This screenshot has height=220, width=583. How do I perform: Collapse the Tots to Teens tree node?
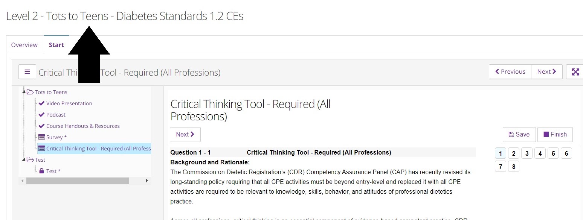coord(24,92)
